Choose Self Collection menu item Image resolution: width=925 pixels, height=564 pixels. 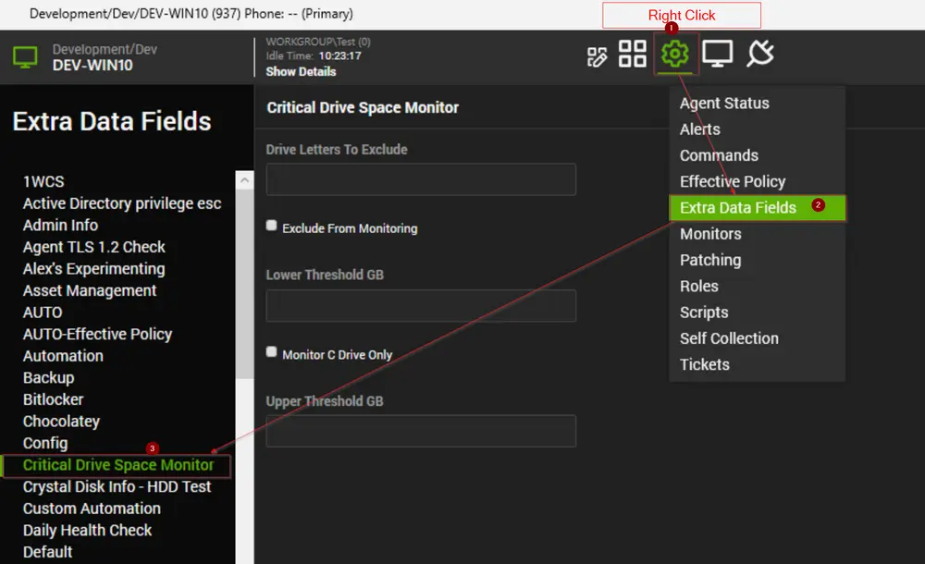coord(729,338)
